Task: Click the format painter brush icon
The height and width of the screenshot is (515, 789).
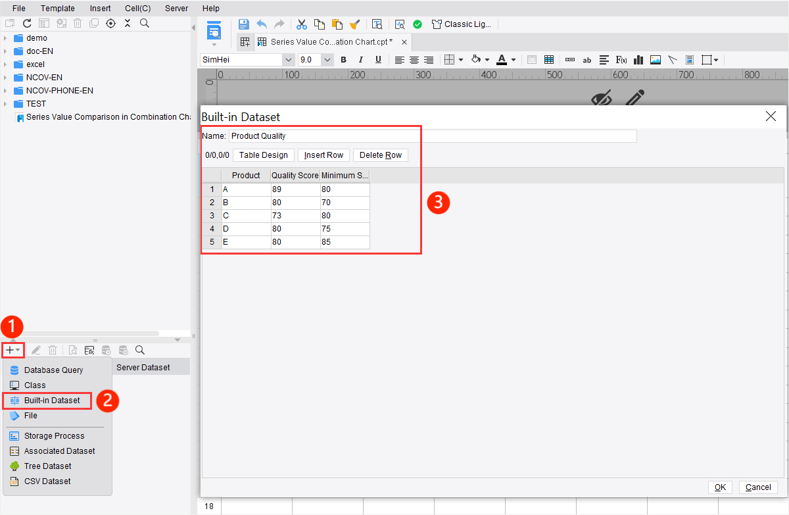Action: pyautogui.click(x=355, y=24)
